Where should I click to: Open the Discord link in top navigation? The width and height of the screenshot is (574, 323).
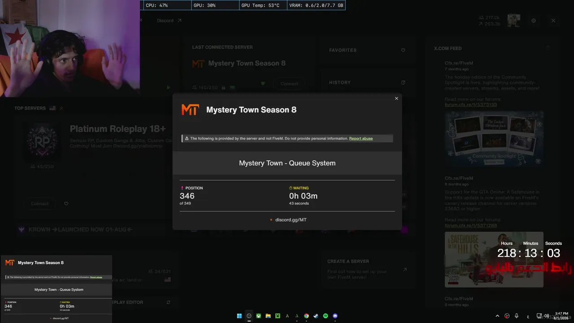[x=169, y=21]
